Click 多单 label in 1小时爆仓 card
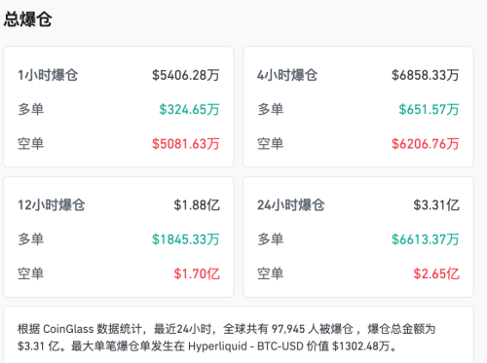This screenshot has width=487, height=363. click(x=30, y=109)
